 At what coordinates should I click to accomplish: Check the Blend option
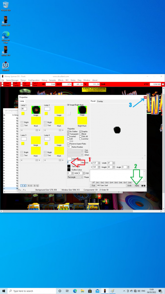tap(81, 134)
